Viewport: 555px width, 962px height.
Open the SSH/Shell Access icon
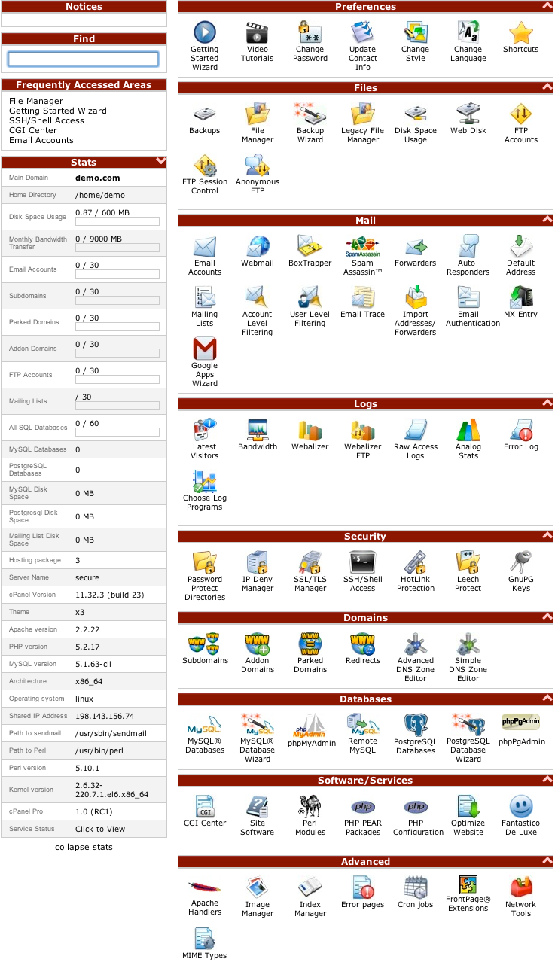(363, 562)
